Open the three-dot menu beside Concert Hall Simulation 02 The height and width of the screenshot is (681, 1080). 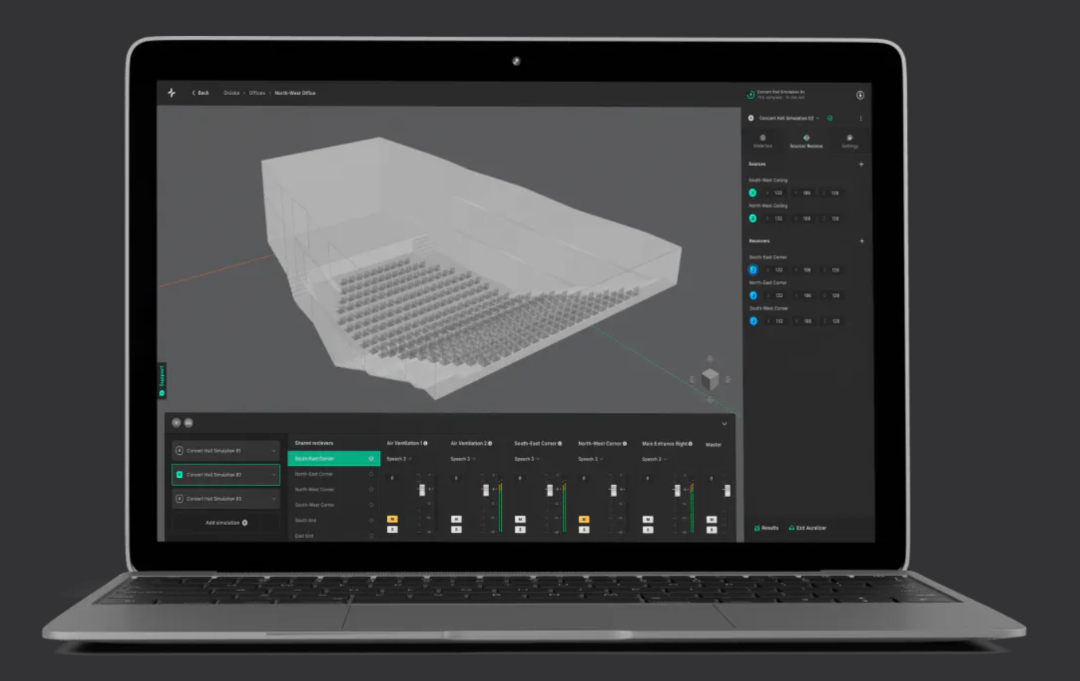coord(860,119)
